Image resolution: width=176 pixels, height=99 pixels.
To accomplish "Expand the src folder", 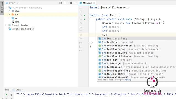I will point(9,18).
